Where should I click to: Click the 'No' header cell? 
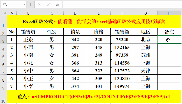pyautogui.click(x=12, y=32)
